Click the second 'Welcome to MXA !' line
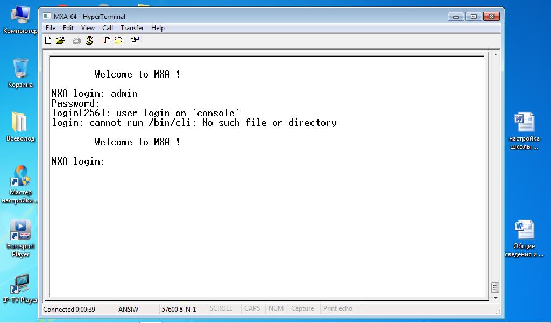 (137, 142)
